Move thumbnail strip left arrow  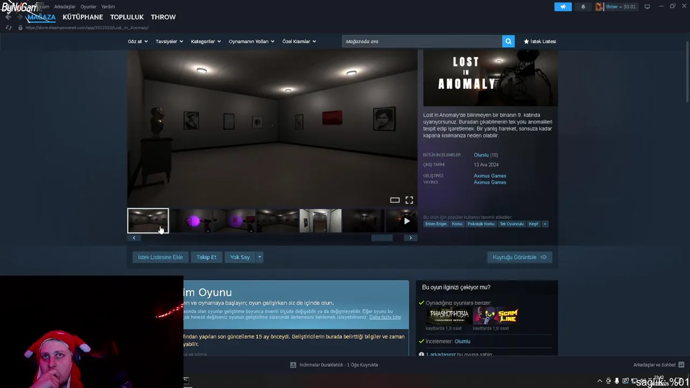134,238
